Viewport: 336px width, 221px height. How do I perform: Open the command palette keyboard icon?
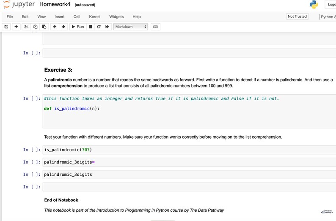(156, 27)
